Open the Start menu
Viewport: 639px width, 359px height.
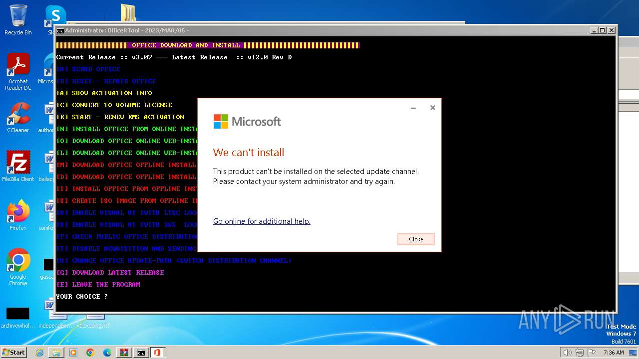[x=14, y=353]
